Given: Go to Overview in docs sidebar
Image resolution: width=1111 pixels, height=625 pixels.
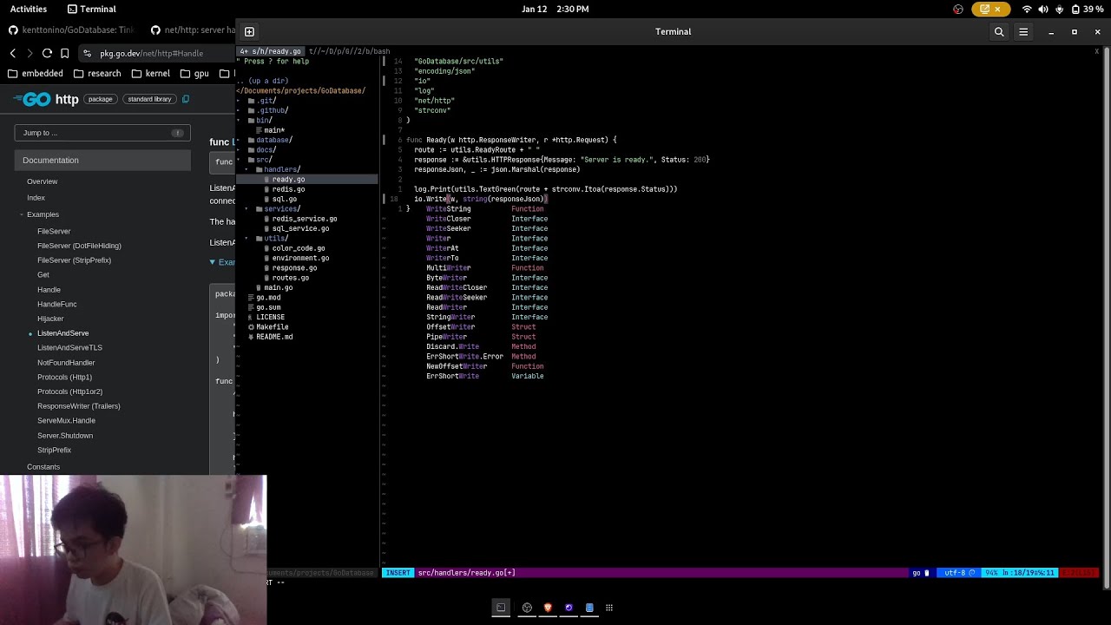Looking at the screenshot, I should coord(42,181).
